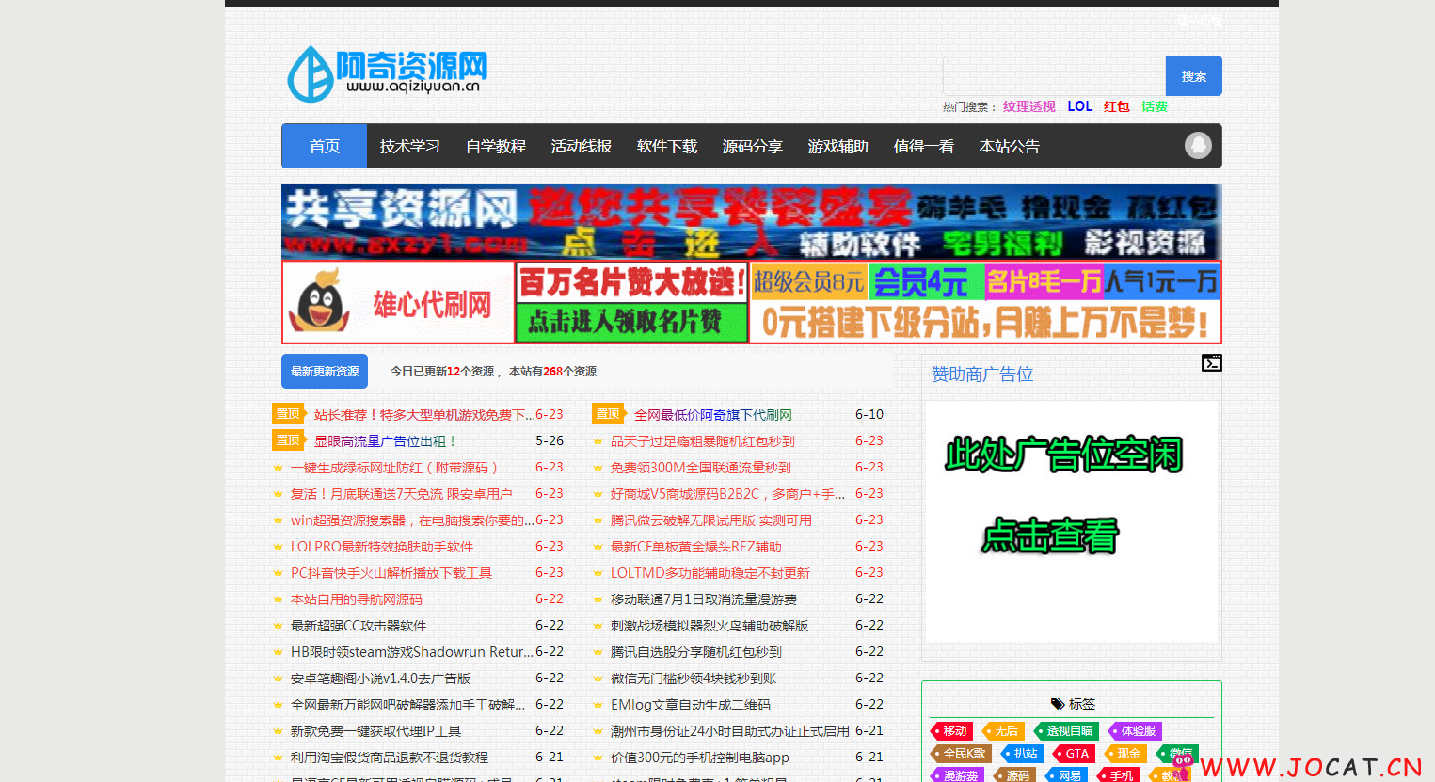
Task: Click the 共享资源网 banner ad
Action: (x=752, y=221)
